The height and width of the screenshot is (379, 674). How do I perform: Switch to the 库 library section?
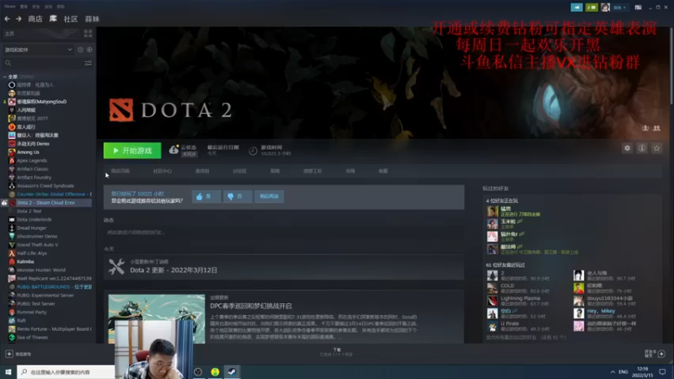click(x=53, y=19)
